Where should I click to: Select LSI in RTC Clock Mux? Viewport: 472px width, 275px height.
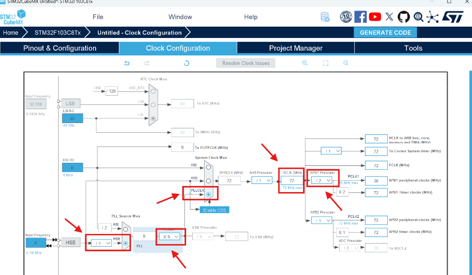(153, 118)
